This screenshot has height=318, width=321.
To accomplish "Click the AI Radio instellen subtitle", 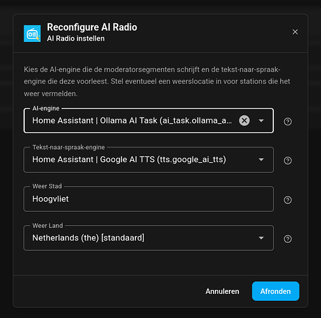I will tap(76, 39).
